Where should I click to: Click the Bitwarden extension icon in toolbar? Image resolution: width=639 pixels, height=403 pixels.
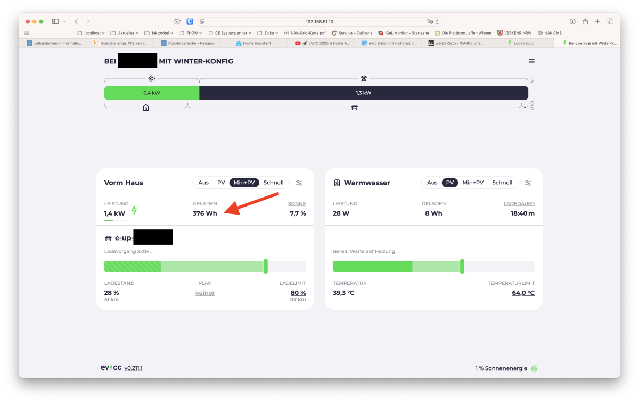pos(190,22)
